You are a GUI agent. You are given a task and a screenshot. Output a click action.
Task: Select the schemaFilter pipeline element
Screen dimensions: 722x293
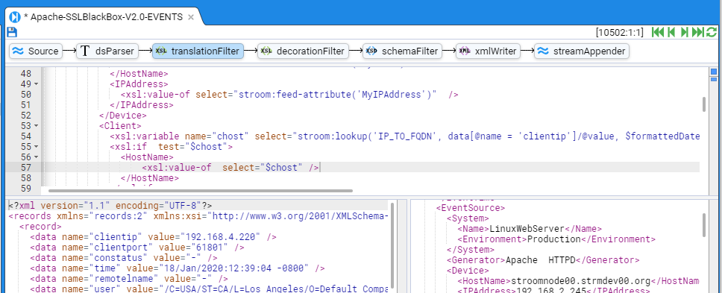coord(403,51)
